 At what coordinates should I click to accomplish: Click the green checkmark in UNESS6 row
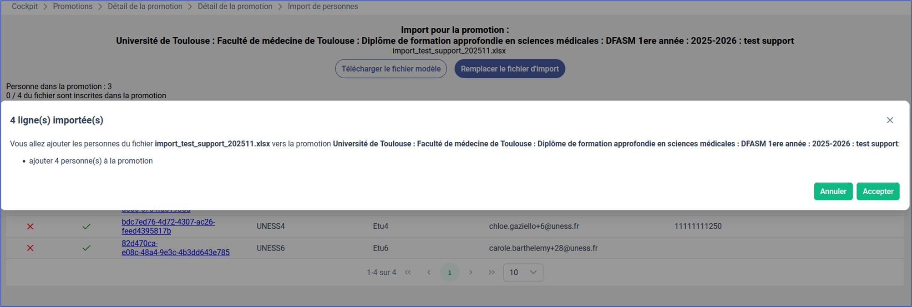tap(86, 248)
